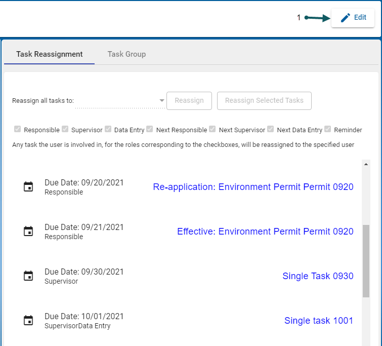This screenshot has width=382, height=346.
Task: Click the Reassign Selected Tasks button
Action: click(264, 101)
